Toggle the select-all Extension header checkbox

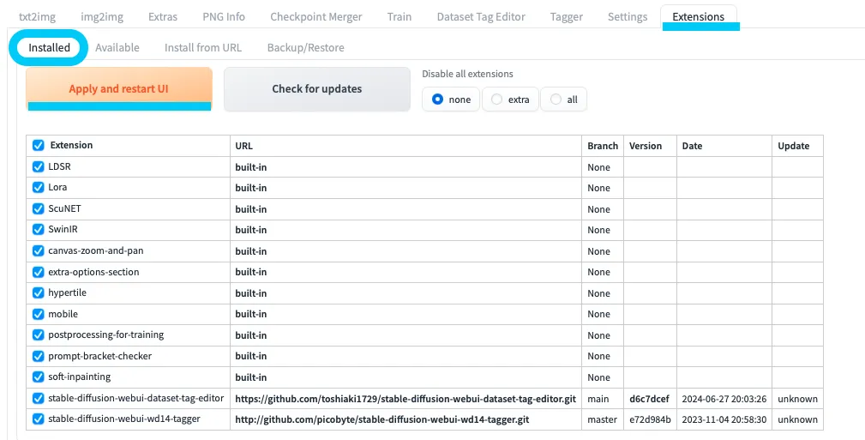(x=38, y=146)
